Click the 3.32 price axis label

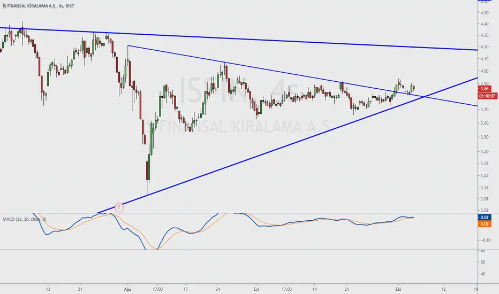point(485,164)
